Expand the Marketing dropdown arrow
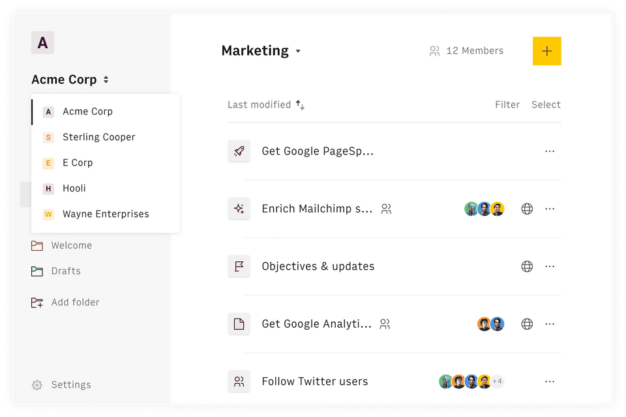This screenshot has width=626, height=417. click(x=298, y=51)
